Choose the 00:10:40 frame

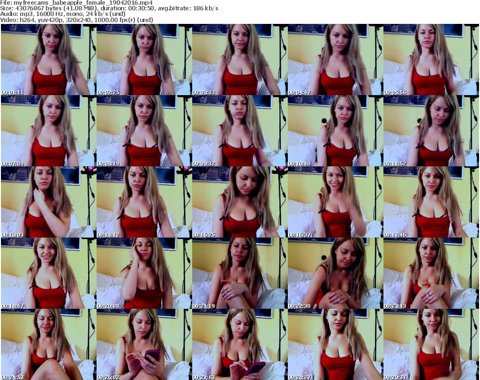[x=335, y=131]
